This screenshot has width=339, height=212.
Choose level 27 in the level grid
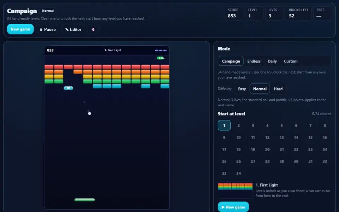pyautogui.click(x=253, y=161)
